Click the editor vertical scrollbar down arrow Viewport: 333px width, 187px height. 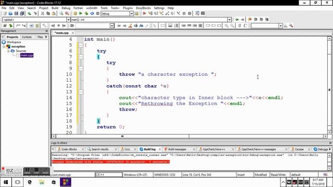329,132
